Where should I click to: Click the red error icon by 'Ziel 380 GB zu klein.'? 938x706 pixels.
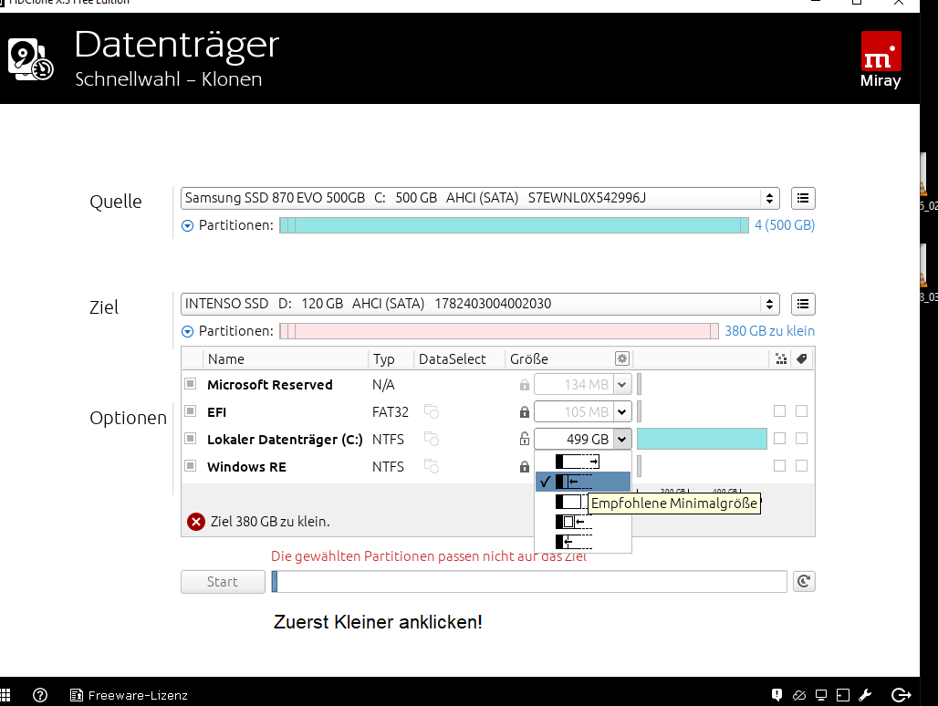point(195,522)
